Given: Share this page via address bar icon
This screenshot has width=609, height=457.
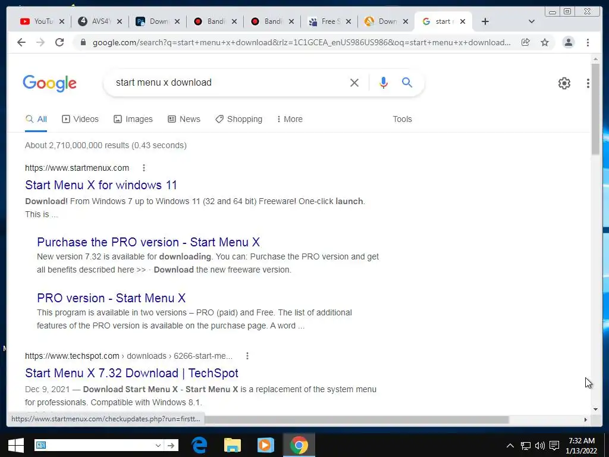Looking at the screenshot, I should (x=526, y=42).
